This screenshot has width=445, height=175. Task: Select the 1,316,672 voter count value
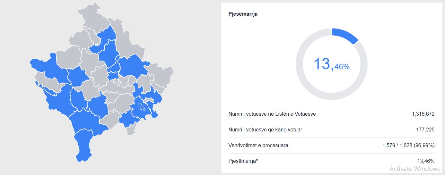coord(423,114)
